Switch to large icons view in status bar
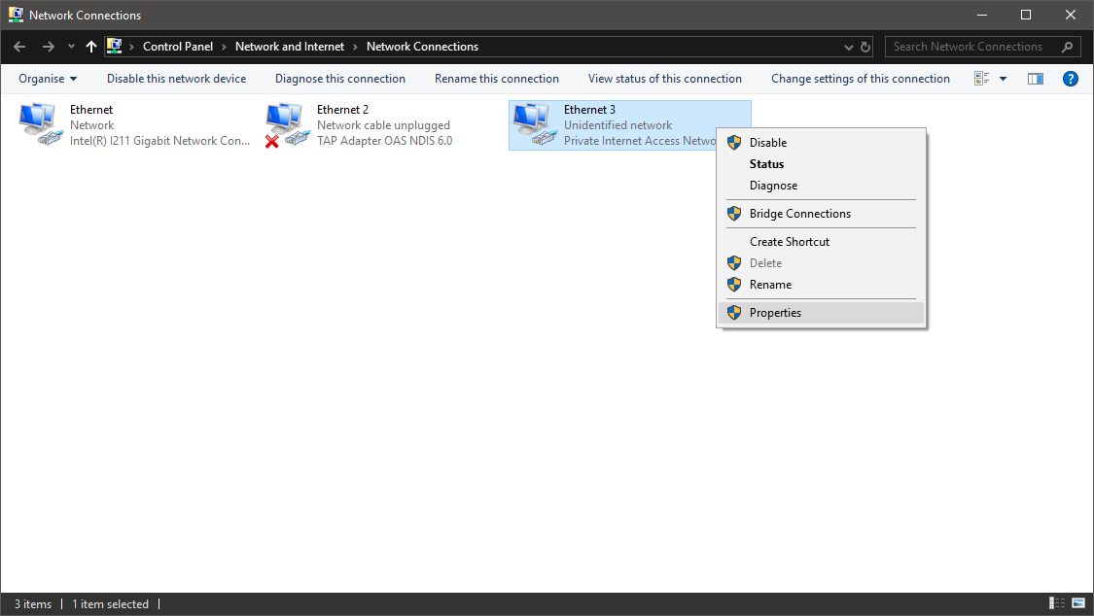The width and height of the screenshot is (1094, 616). (x=1078, y=603)
